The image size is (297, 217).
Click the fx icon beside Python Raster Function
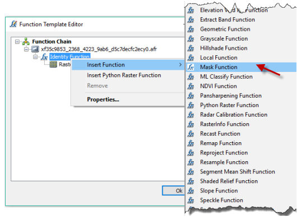(191, 105)
